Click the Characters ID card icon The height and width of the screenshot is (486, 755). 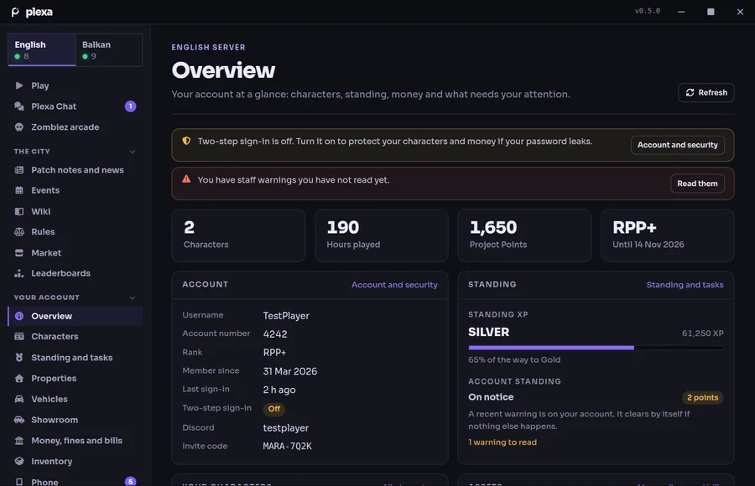pyautogui.click(x=19, y=336)
